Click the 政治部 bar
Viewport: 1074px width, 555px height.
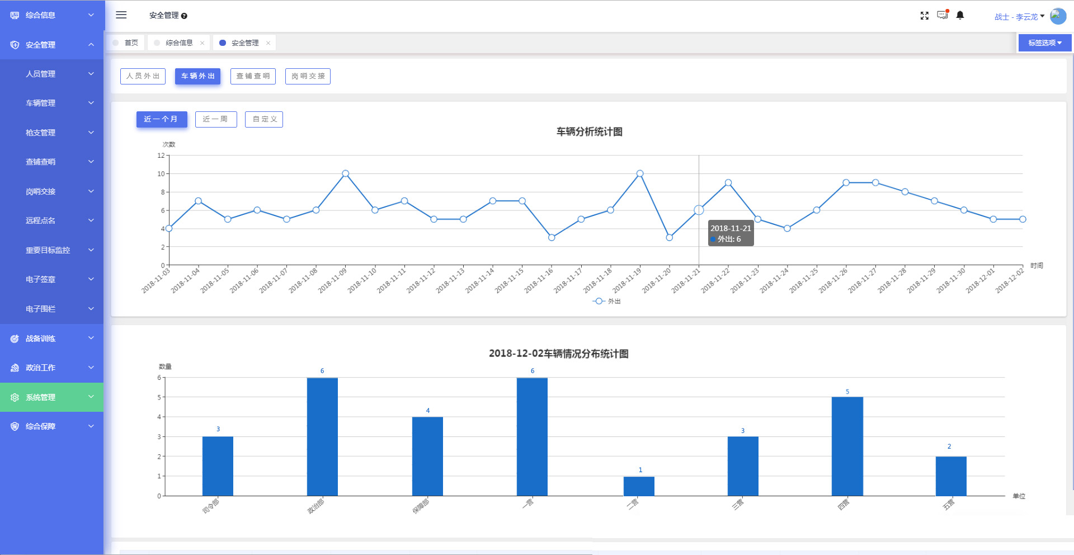[322, 436]
